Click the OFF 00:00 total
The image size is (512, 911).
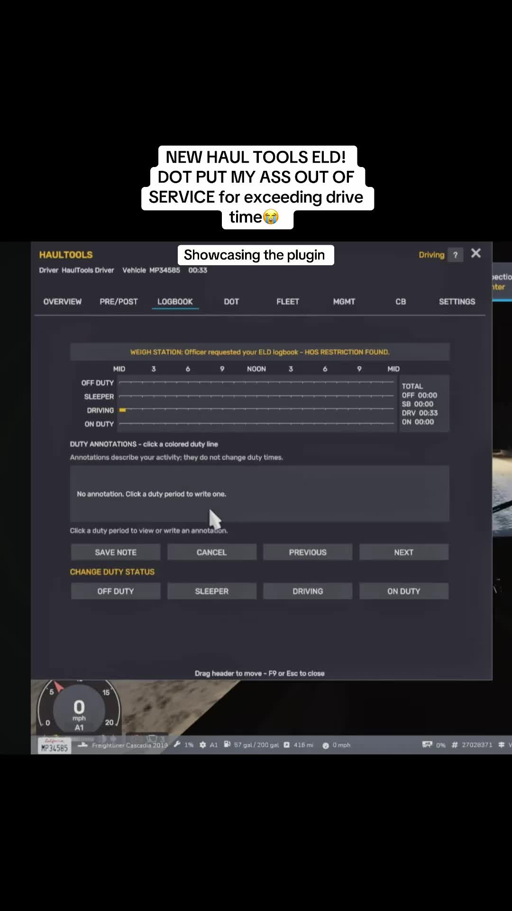(x=420, y=395)
